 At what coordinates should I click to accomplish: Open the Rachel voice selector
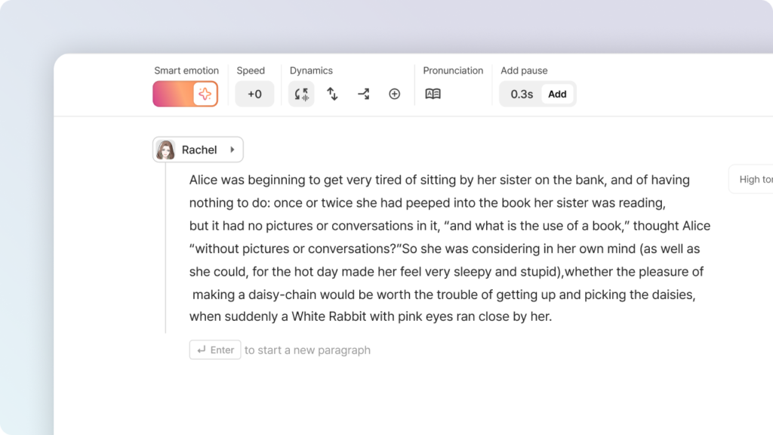[x=198, y=150]
